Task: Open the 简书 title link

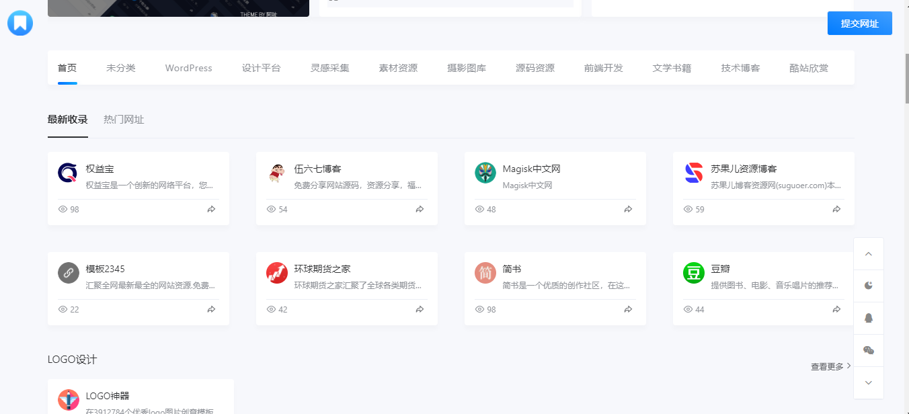Action: [x=512, y=269]
